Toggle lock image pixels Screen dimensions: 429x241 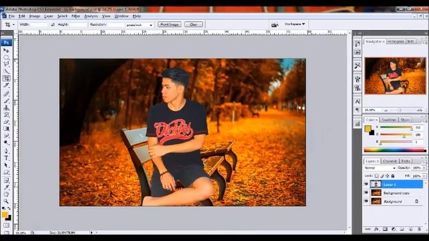[382, 175]
